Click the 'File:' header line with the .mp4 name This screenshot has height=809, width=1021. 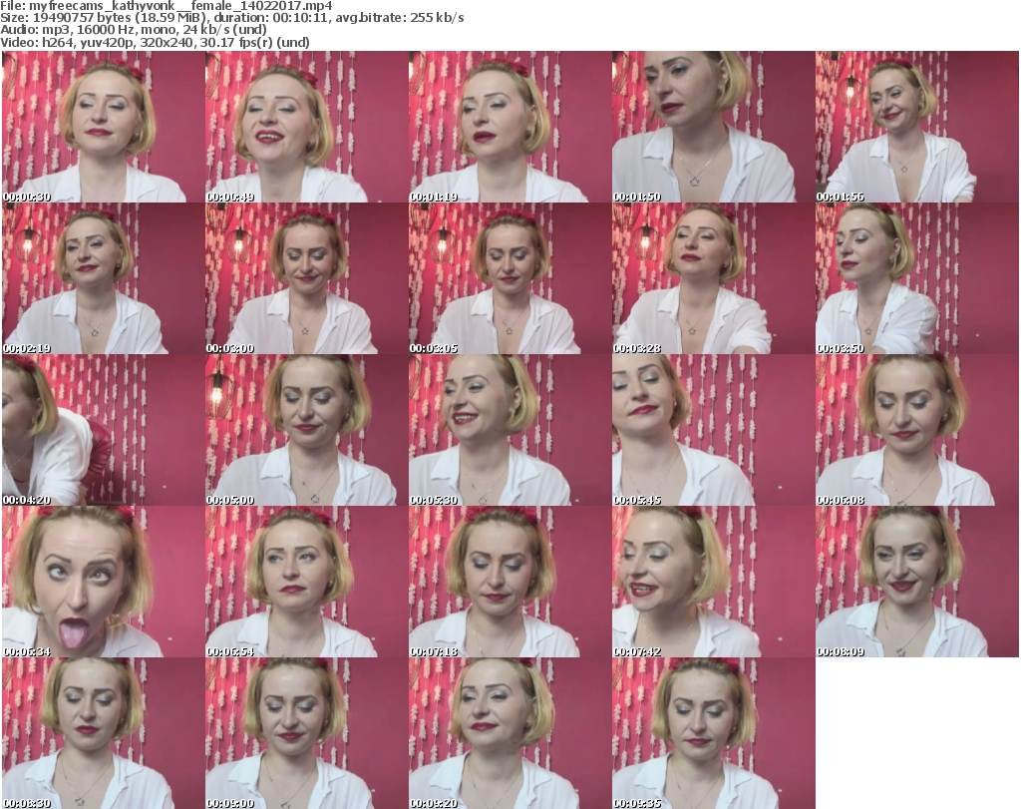[167, 6]
